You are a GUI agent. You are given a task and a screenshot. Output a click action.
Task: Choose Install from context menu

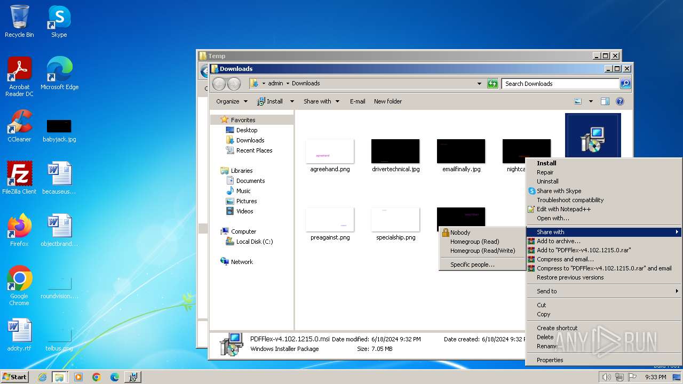546,163
